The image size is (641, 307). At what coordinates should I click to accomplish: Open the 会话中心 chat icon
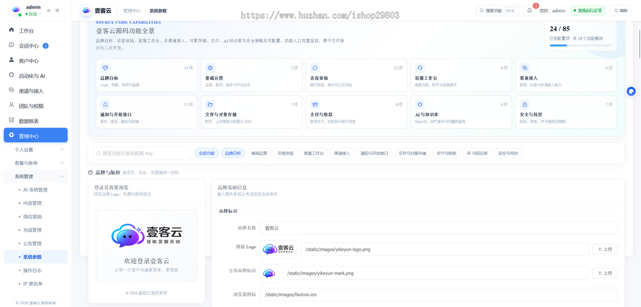(12, 45)
